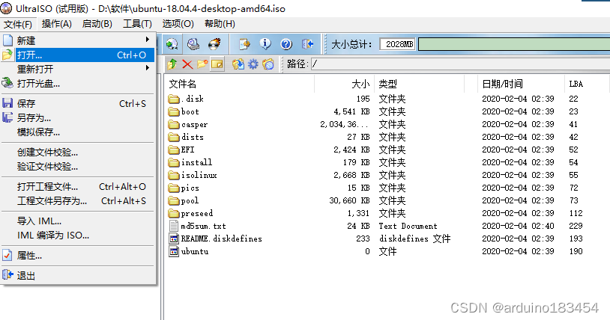Go up one folder with green arrow icon
This screenshot has height=320, width=610.
[172, 64]
